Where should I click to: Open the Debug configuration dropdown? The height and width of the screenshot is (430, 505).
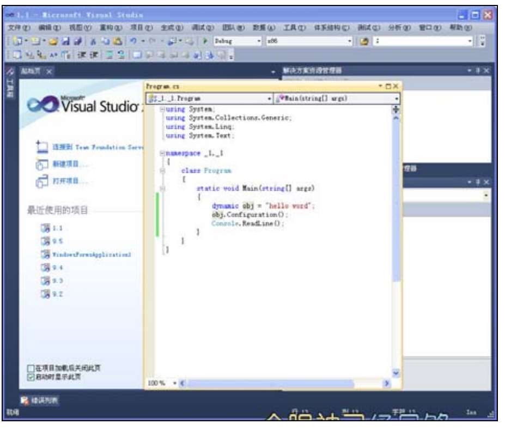(x=259, y=41)
